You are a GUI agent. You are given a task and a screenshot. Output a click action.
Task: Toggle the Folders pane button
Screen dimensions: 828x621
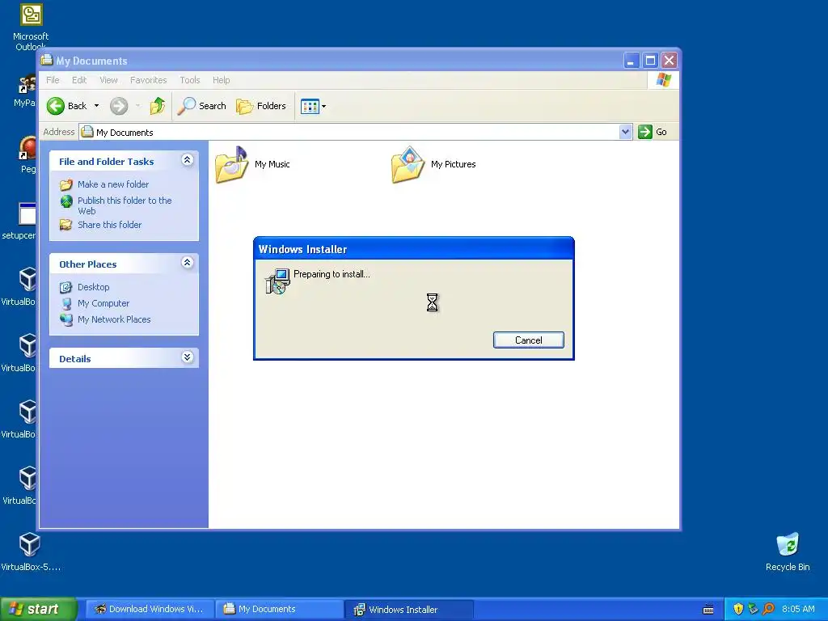(261, 106)
